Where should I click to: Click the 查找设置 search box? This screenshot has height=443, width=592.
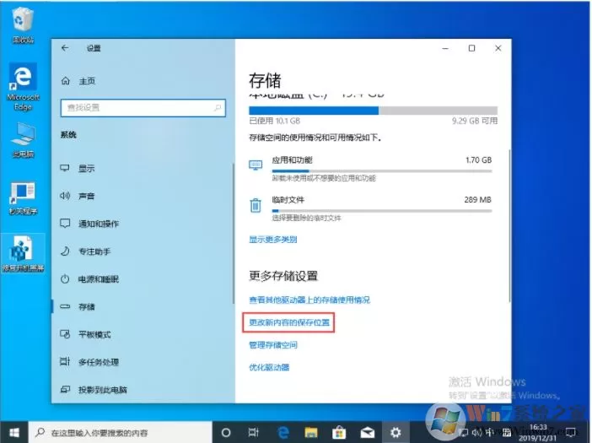click(x=143, y=108)
